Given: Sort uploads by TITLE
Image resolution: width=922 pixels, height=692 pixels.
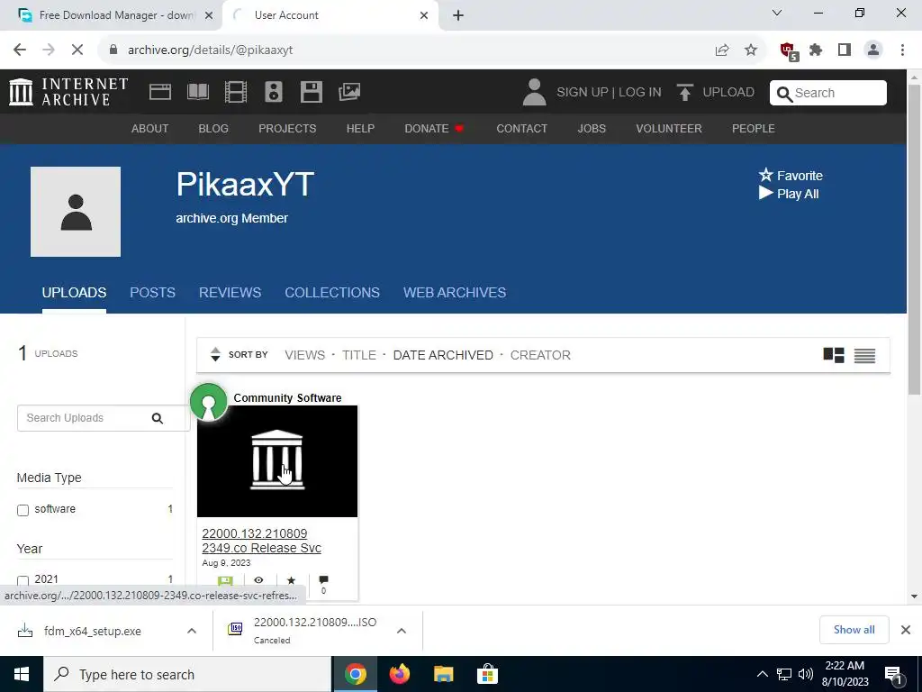Looking at the screenshot, I should (x=358, y=355).
